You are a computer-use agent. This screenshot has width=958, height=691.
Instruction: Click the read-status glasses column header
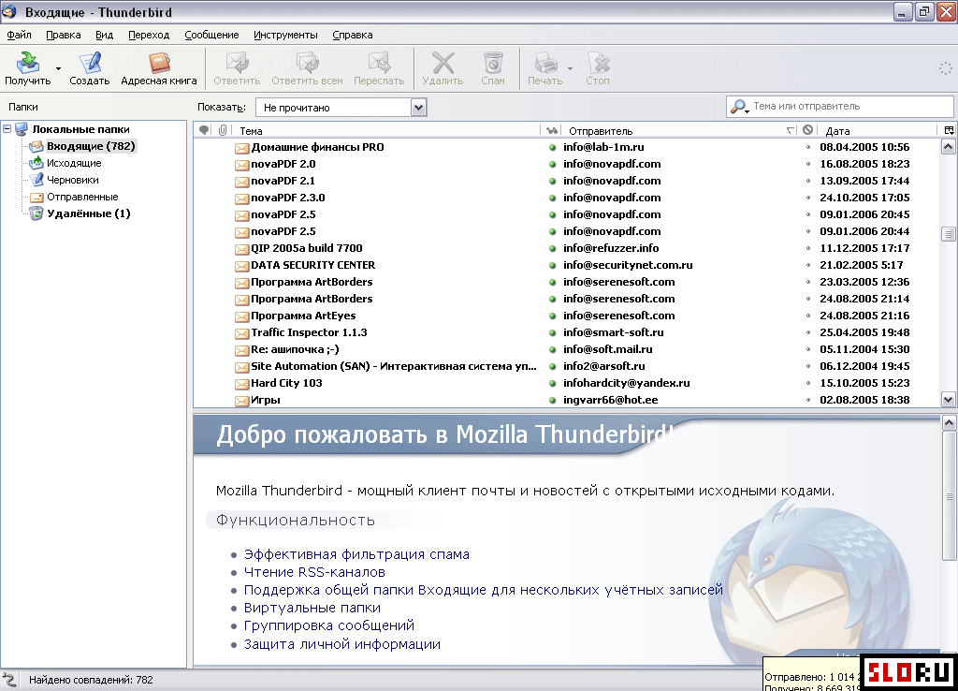552,130
